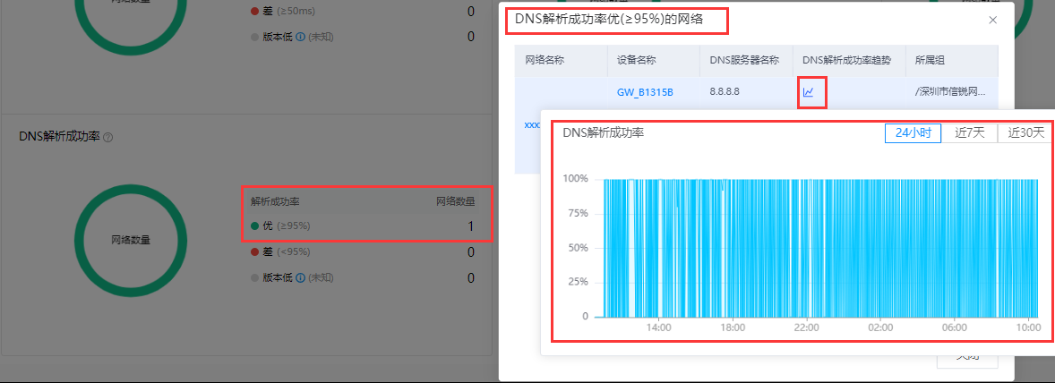The image size is (1055, 383).
Task: Click the green DNS 网络数量 donut chart
Action: pyautogui.click(x=130, y=239)
